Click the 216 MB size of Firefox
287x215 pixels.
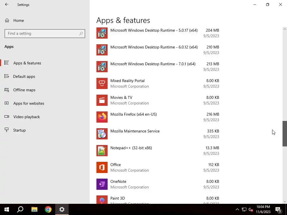[x=213, y=114]
